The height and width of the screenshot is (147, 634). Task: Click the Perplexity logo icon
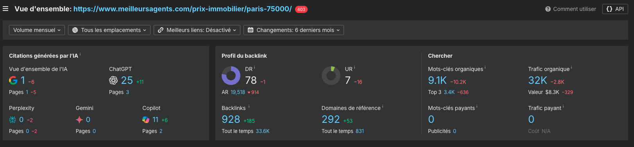[13, 120]
